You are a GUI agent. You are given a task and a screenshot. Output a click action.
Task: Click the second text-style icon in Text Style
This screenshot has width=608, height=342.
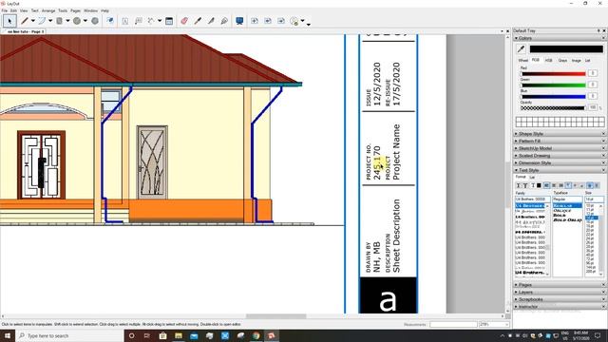tap(525, 185)
